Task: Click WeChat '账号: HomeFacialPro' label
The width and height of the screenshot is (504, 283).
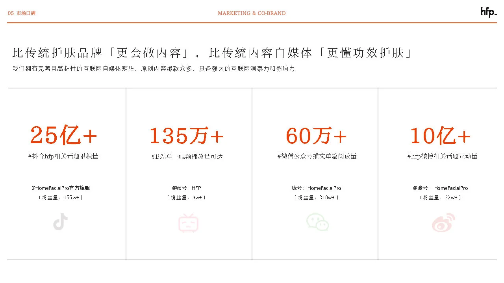Action: (317, 188)
